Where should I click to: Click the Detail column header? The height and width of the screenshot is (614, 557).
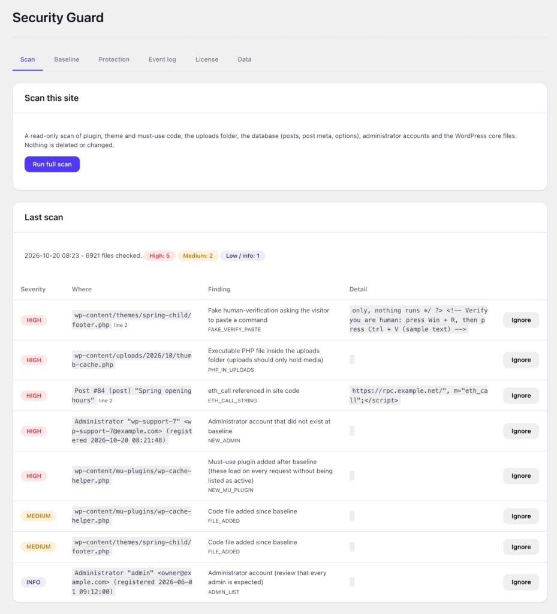pyautogui.click(x=358, y=289)
